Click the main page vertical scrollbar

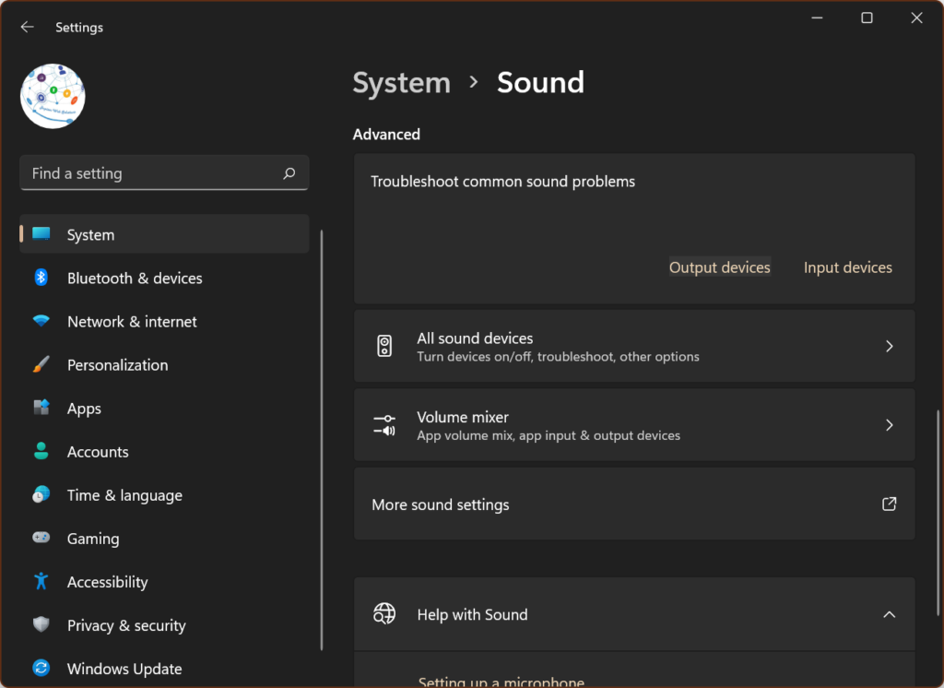[938, 512]
